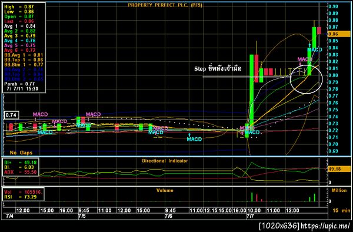Click the Million unit label
The width and height of the screenshot is (353, 232).
point(339,190)
